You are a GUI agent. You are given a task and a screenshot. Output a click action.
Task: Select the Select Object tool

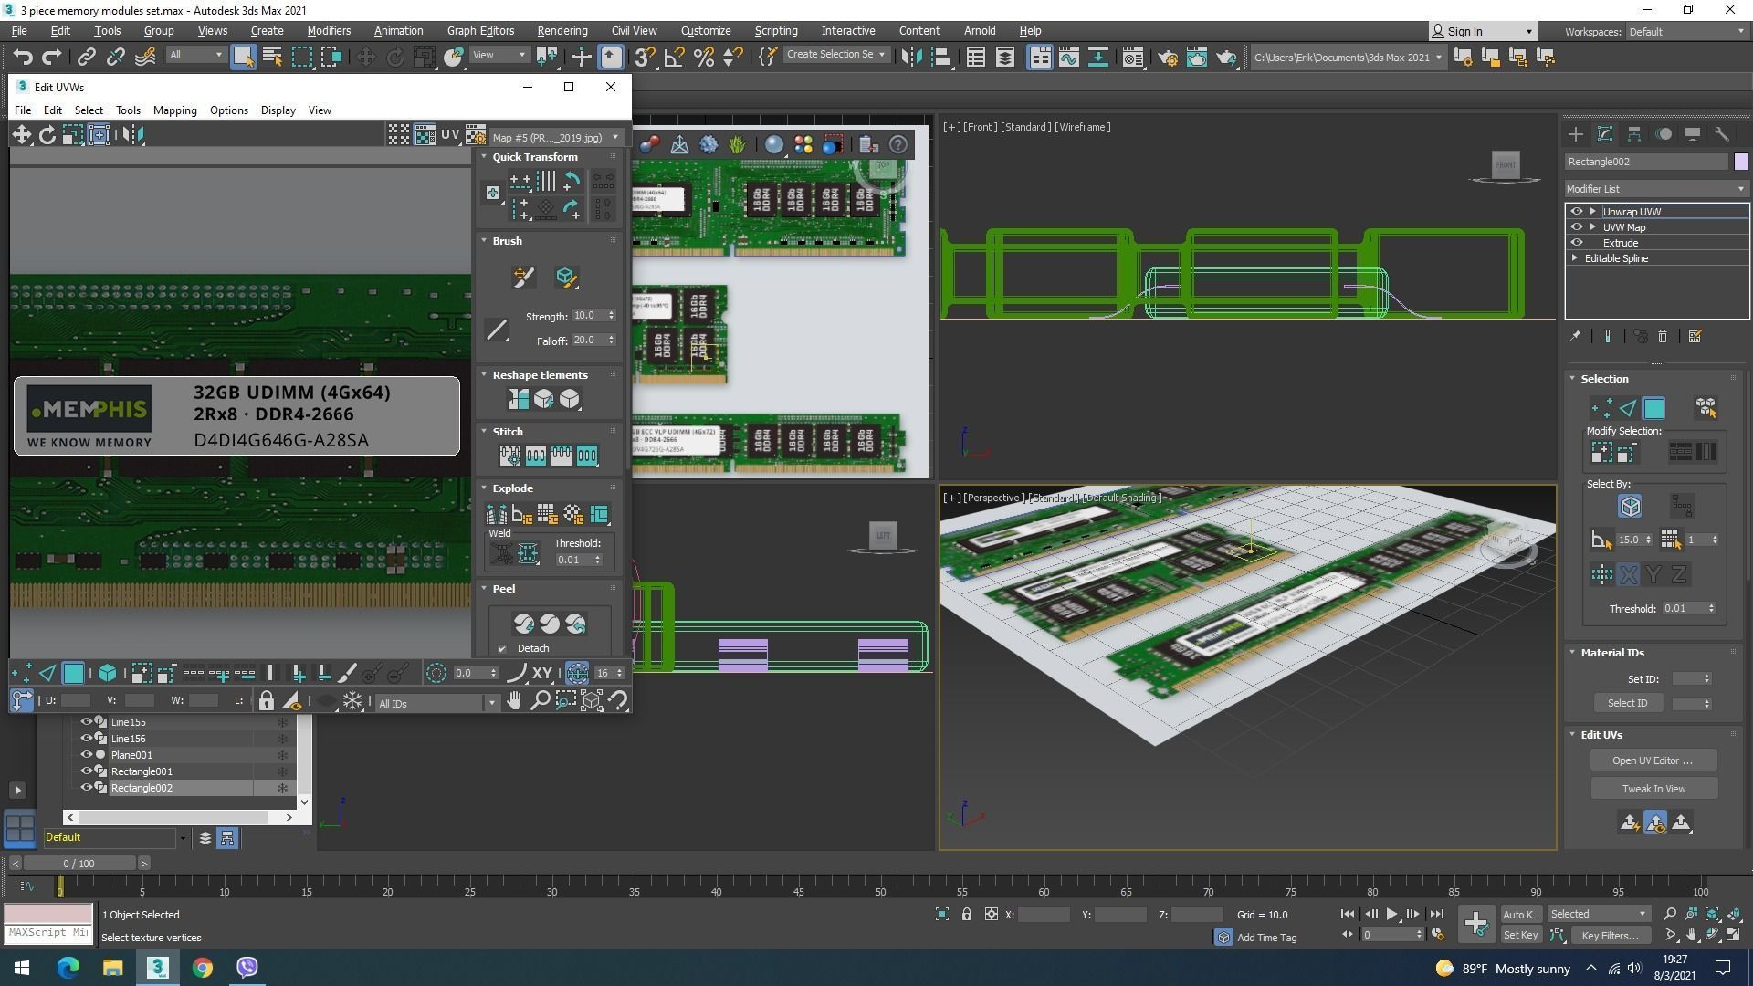(243, 58)
